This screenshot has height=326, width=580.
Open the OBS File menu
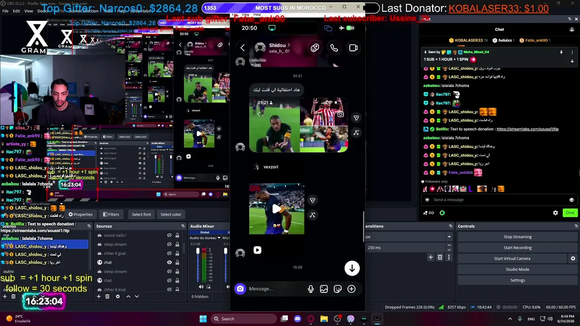5,11
